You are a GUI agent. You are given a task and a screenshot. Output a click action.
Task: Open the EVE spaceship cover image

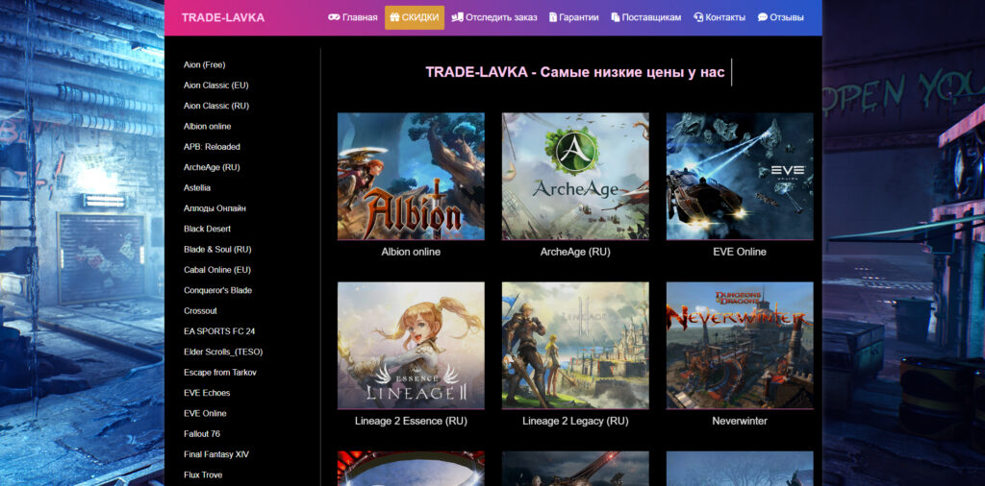click(740, 176)
